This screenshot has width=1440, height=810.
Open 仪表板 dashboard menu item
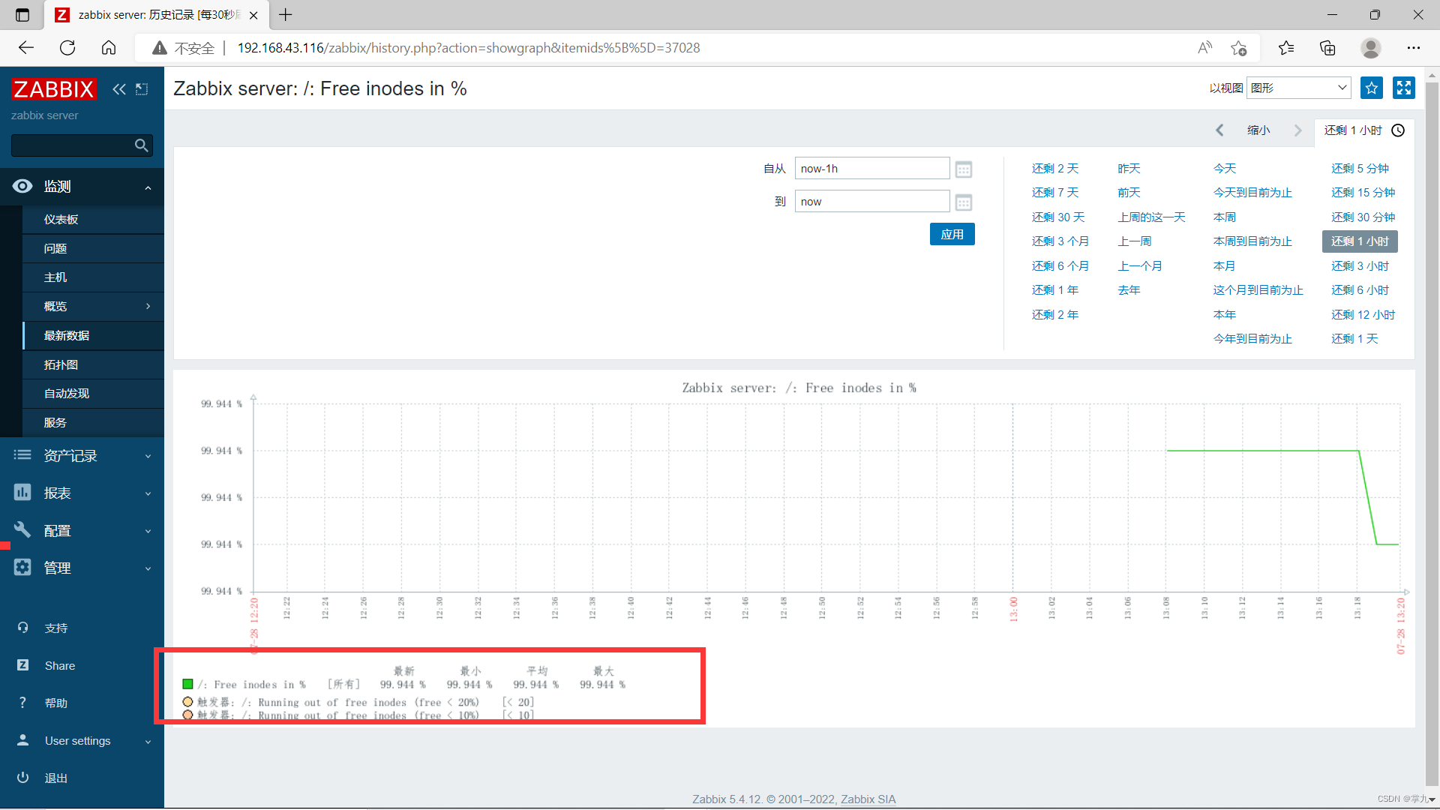point(93,219)
